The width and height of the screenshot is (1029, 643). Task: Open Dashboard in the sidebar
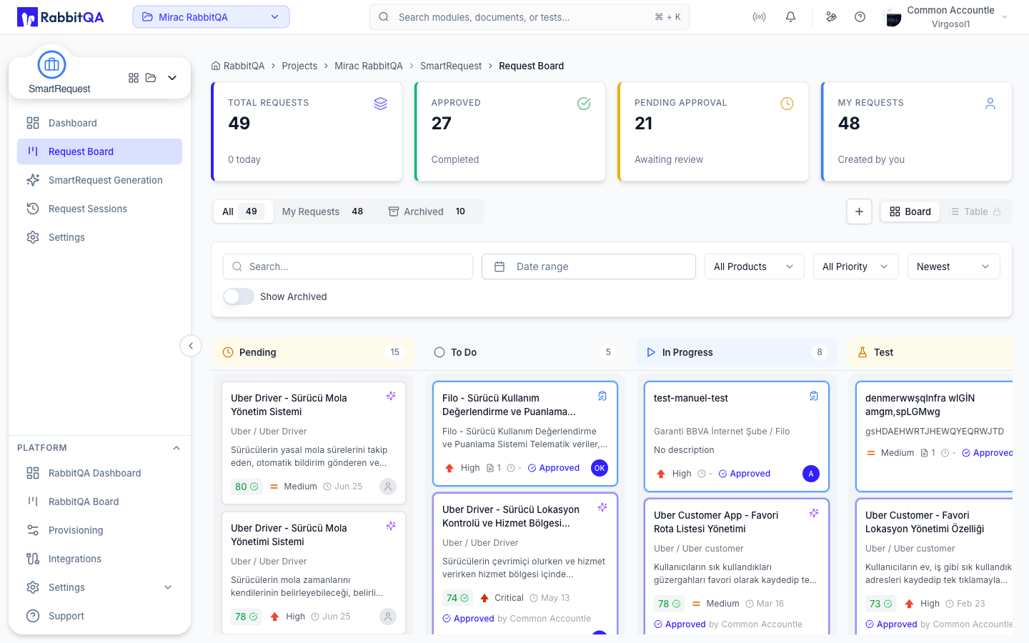[99, 123]
